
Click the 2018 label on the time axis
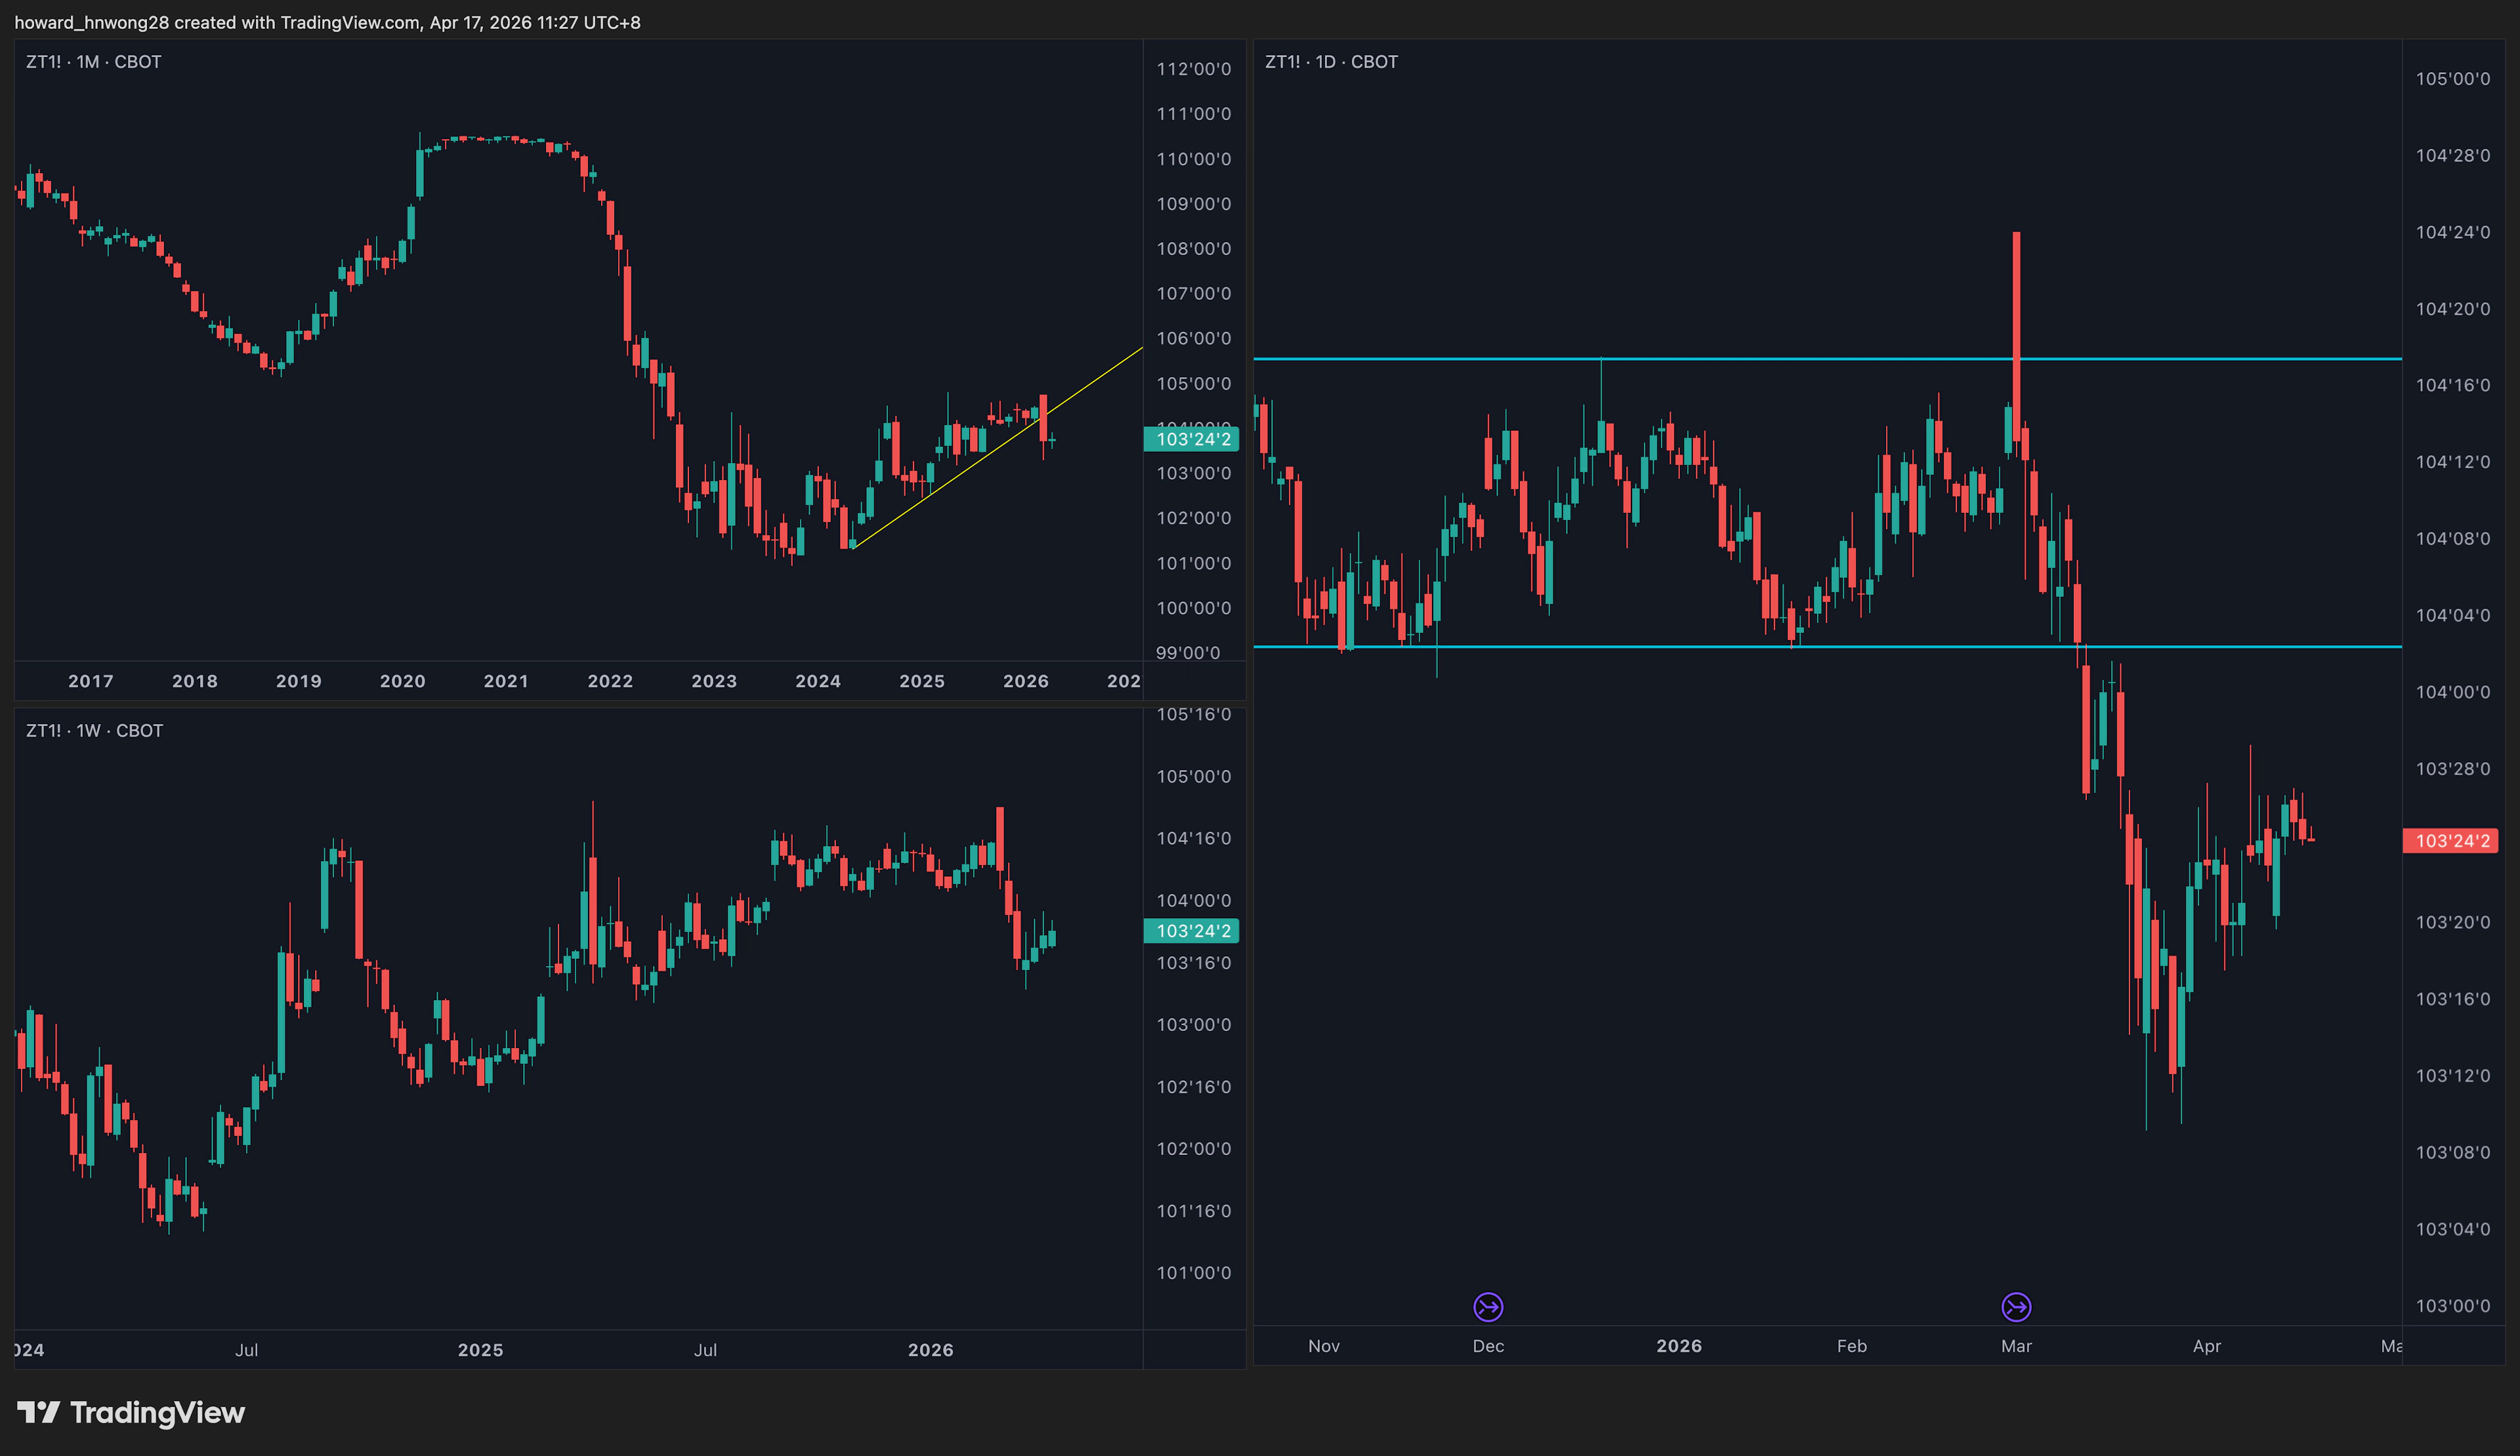[195, 681]
